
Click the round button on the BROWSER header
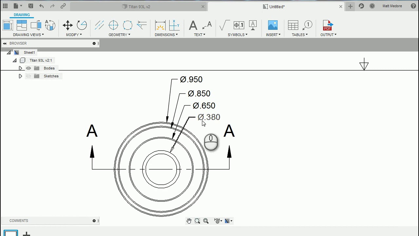(x=94, y=43)
